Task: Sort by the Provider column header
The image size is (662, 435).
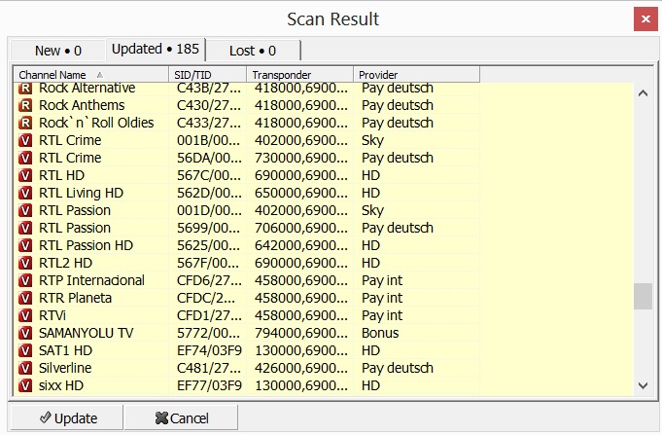Action: point(416,74)
